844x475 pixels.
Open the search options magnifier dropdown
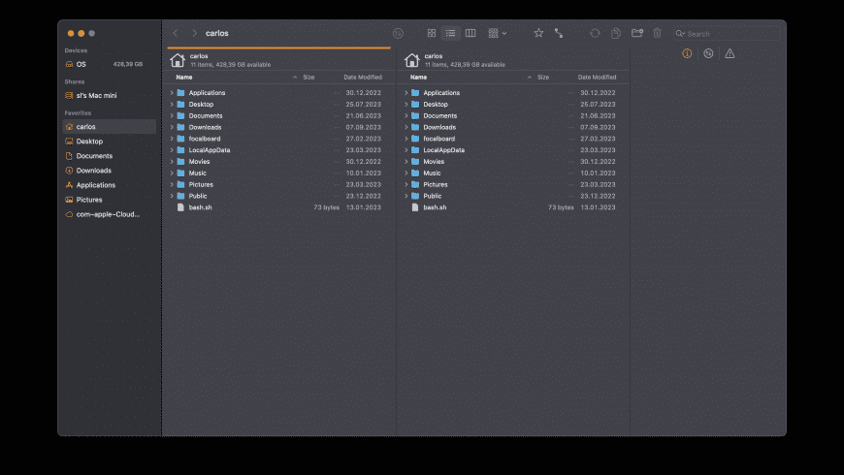680,34
